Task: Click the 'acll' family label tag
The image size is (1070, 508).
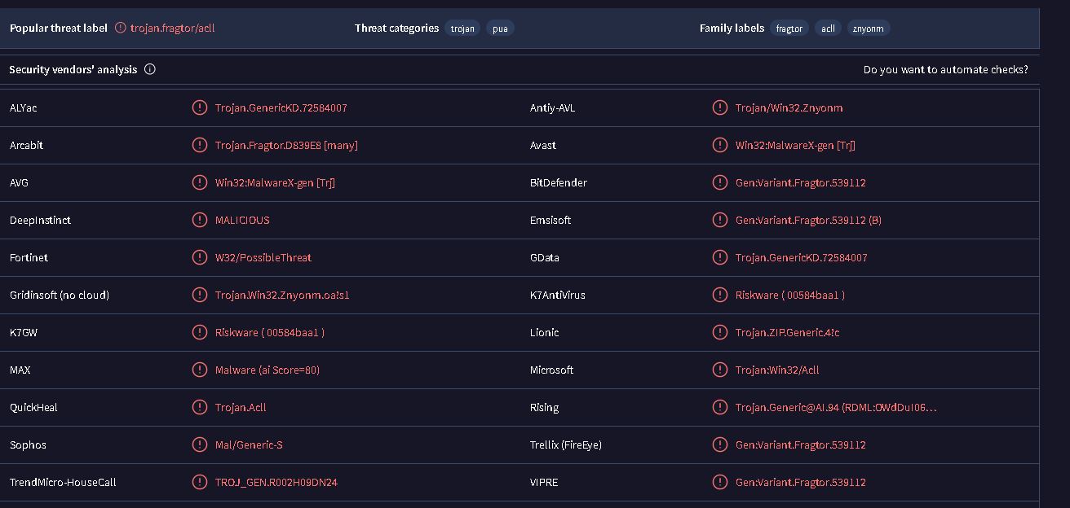Action: click(x=828, y=28)
